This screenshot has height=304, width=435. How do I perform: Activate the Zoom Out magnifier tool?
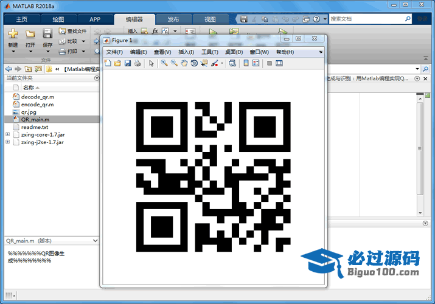(x=174, y=63)
